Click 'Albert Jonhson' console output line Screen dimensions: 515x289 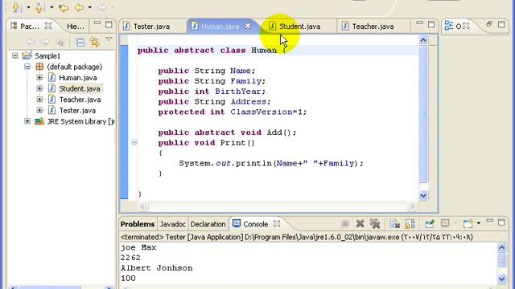(x=156, y=268)
